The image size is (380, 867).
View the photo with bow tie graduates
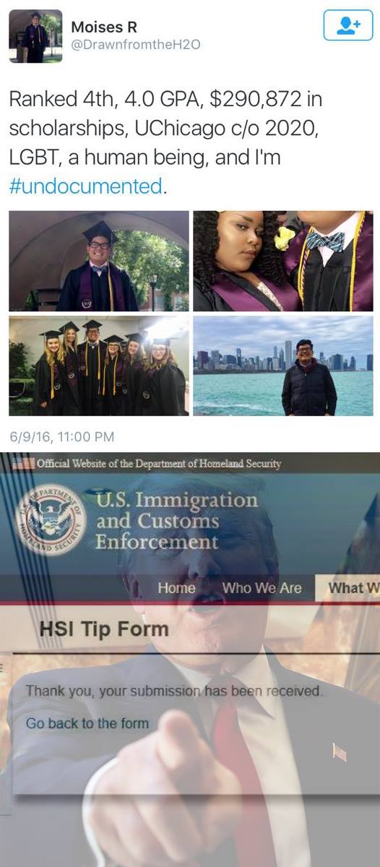282,262
